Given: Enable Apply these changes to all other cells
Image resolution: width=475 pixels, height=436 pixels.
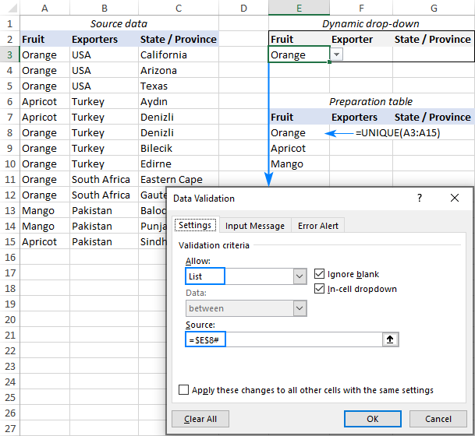Looking at the screenshot, I should coord(183,390).
